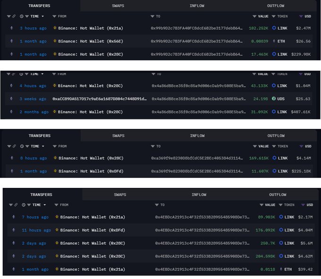Select SWAPS tab above the 169.615K LINK row
321x279 pixels.
click(x=118, y=135)
